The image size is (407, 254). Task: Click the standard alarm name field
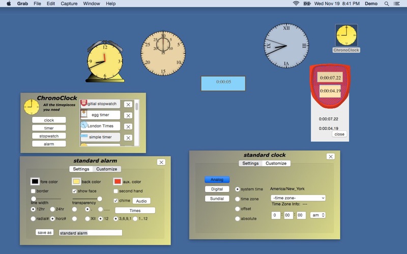click(x=91, y=233)
